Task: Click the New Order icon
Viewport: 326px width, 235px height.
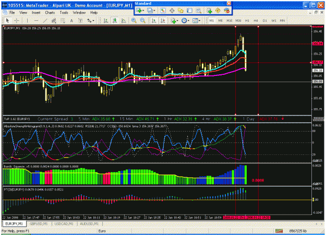Action: pyautogui.click(x=209, y=10)
